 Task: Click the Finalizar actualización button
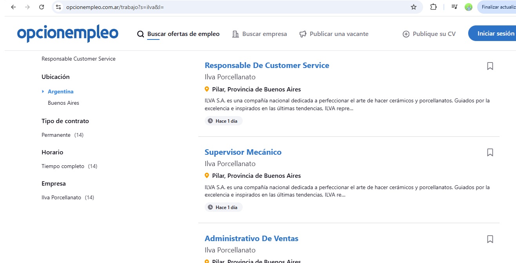tap(497, 7)
